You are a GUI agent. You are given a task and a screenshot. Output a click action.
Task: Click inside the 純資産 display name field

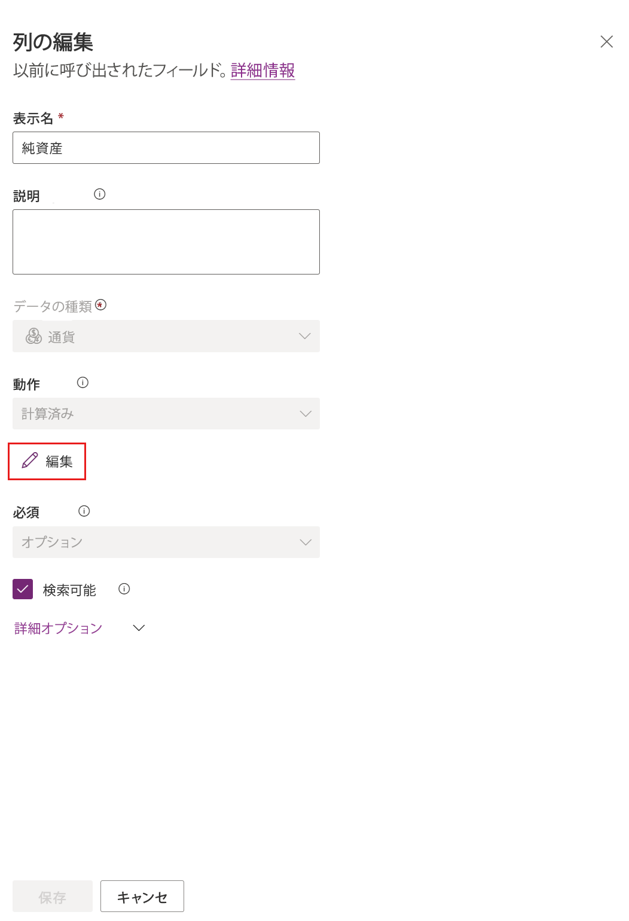click(x=166, y=148)
